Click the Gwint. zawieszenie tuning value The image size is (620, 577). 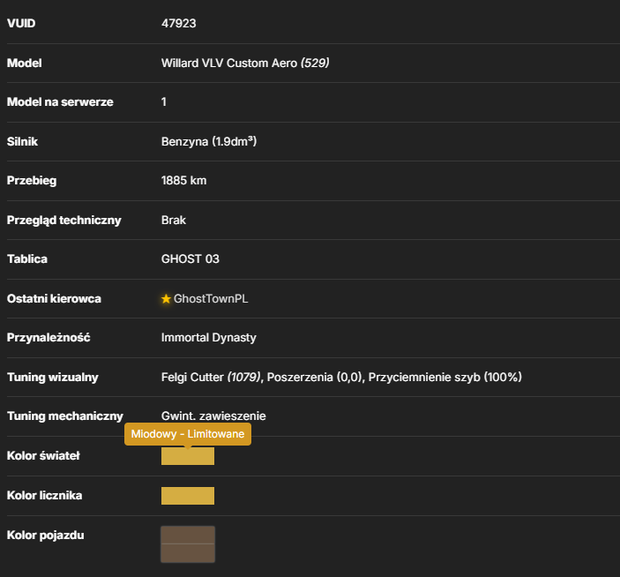click(213, 416)
